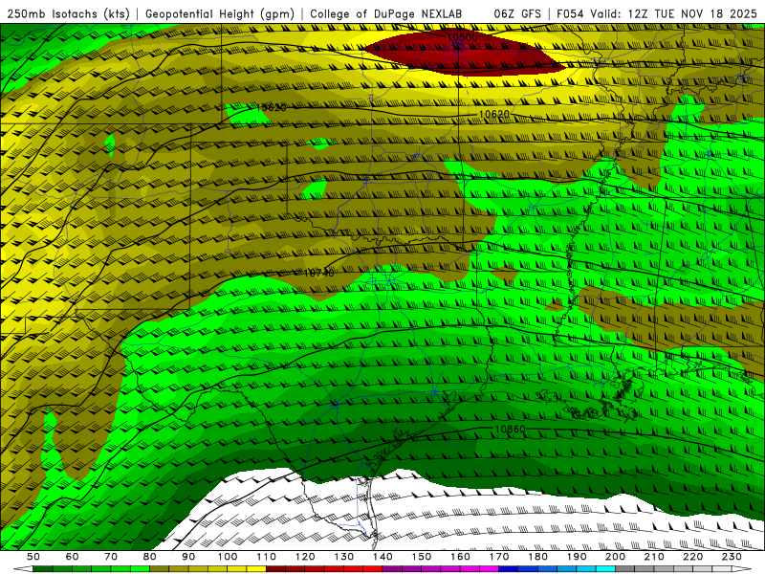Viewport: 765px width, 574px height.
Task: Click the 100 value on the color scale
Action: [x=228, y=557]
